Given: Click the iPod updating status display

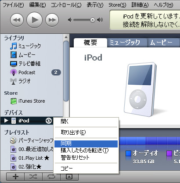Looking at the screenshot, I should tap(145, 20).
